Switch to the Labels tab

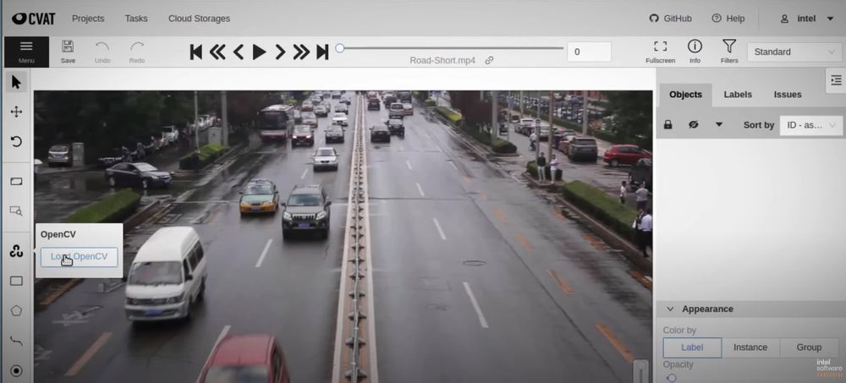tap(739, 95)
